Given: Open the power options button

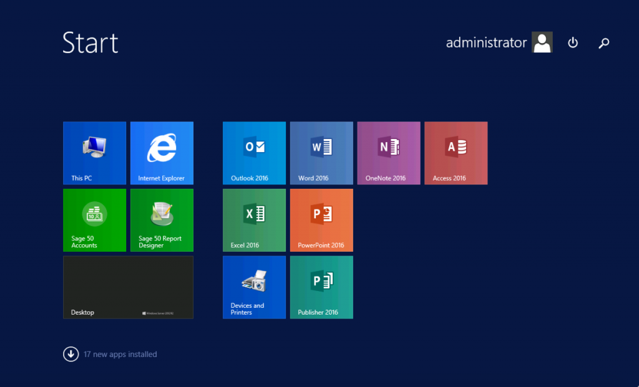Looking at the screenshot, I should (x=573, y=42).
